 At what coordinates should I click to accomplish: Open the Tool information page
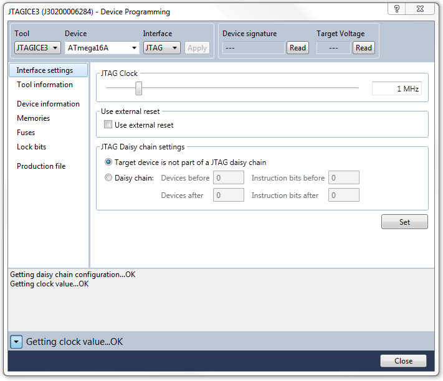45,85
